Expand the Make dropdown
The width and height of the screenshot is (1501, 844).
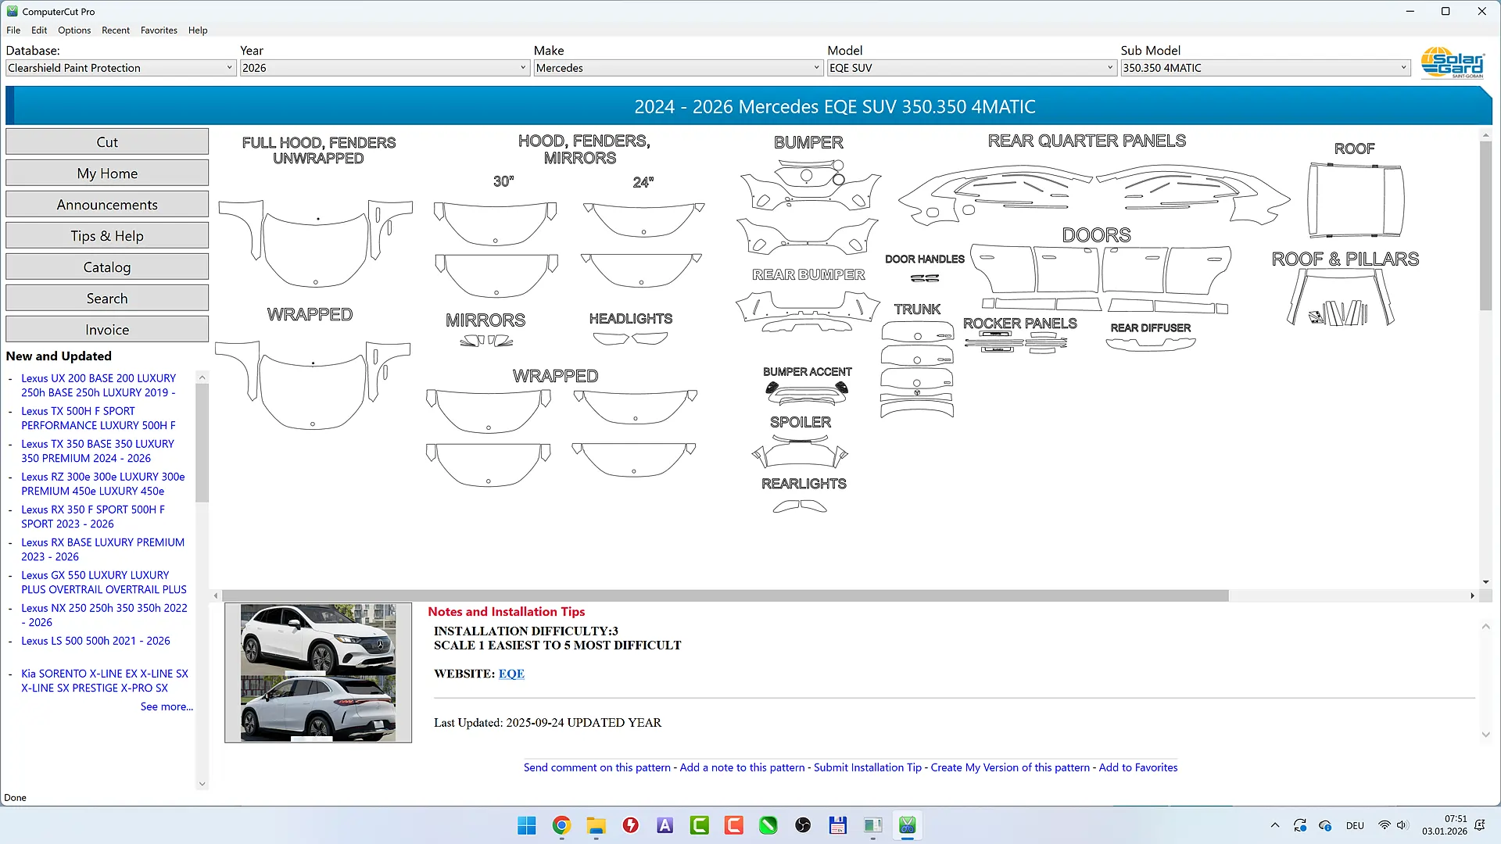816,68
